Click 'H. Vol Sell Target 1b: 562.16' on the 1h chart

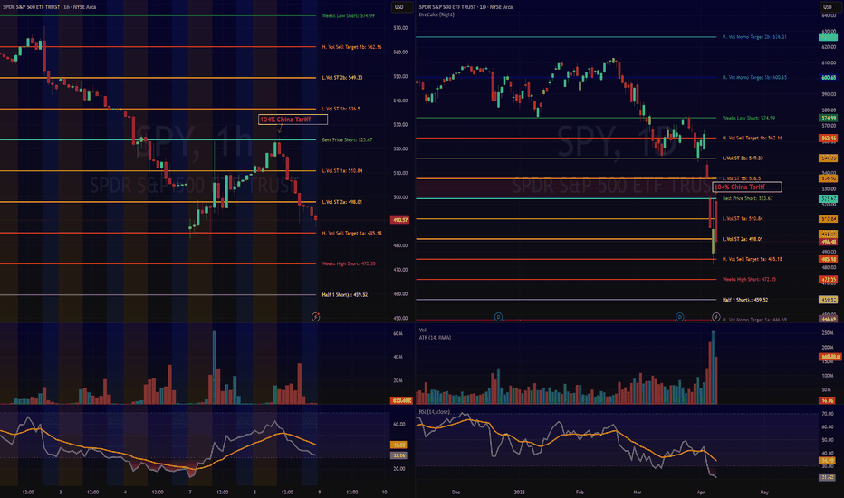(352, 47)
